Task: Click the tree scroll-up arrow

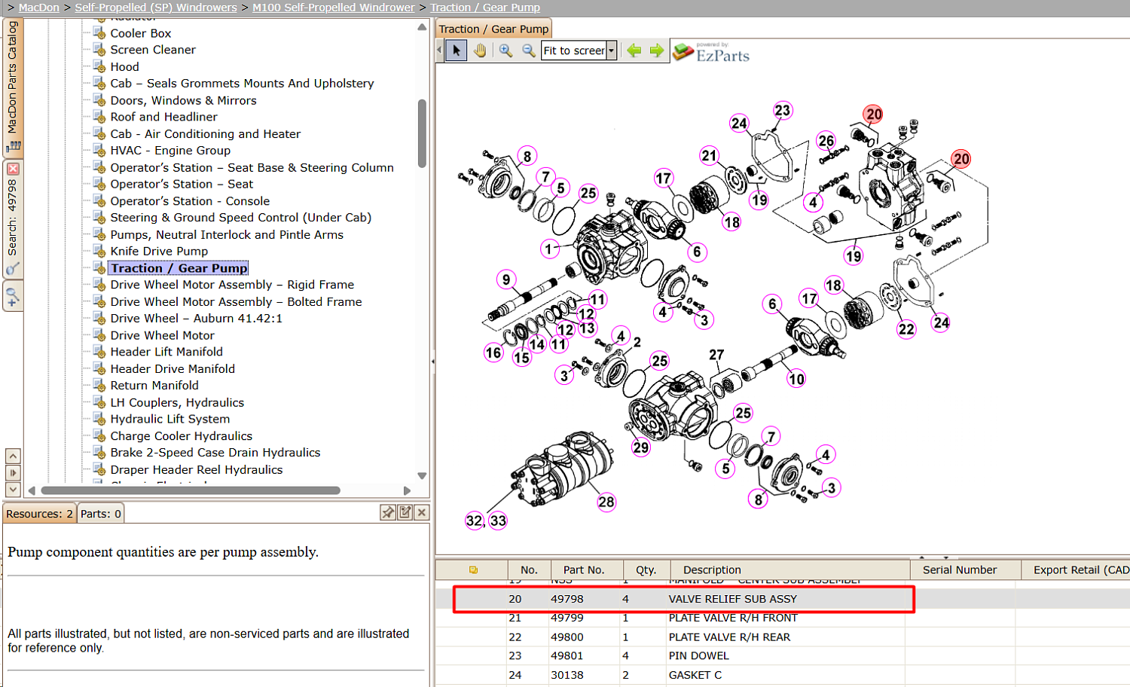Action: point(422,27)
